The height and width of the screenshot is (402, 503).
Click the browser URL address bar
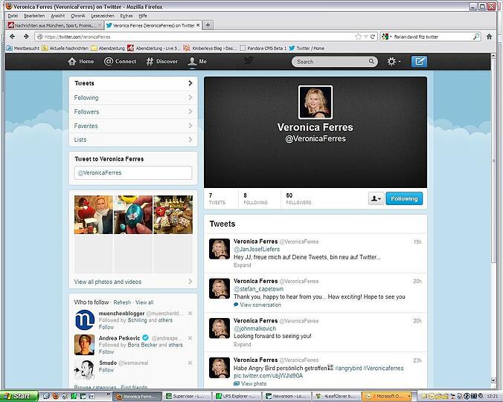196,36
